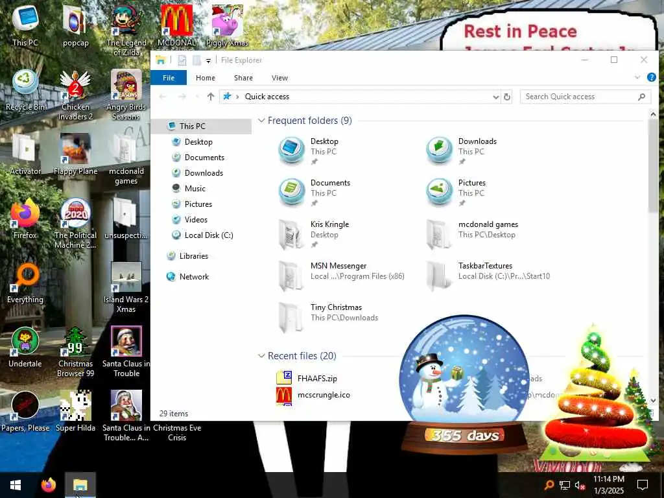Switch to the Share ribbon tab
Viewport: 664px width, 498px height.
click(x=243, y=78)
